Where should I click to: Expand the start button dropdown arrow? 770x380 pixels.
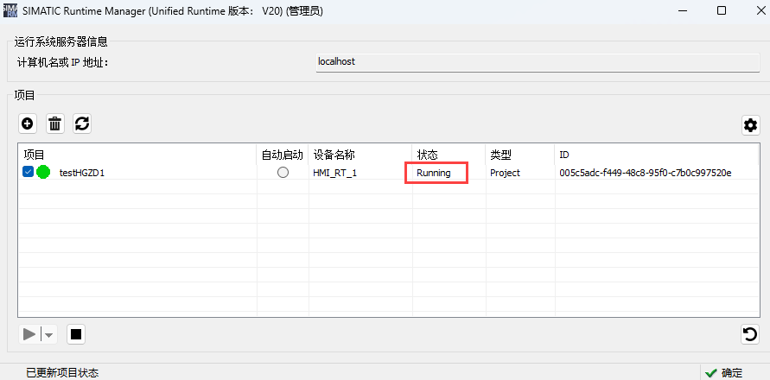(49, 335)
